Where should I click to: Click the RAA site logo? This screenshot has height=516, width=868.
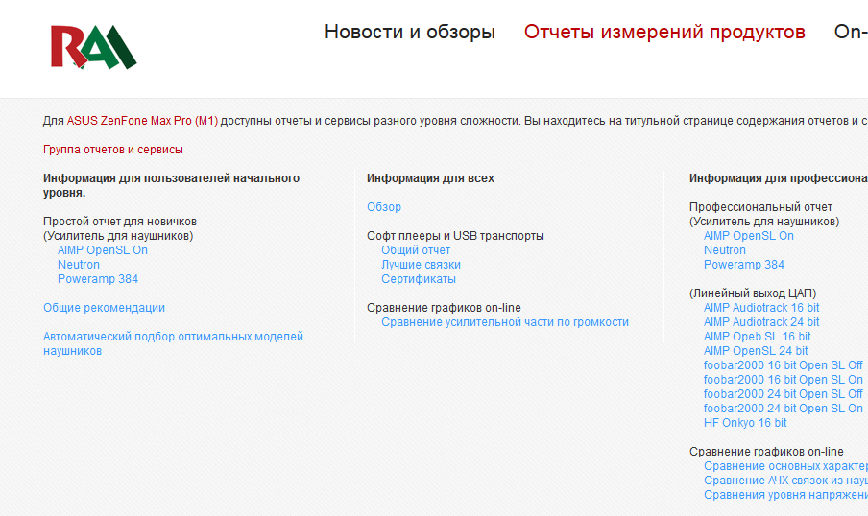click(93, 46)
